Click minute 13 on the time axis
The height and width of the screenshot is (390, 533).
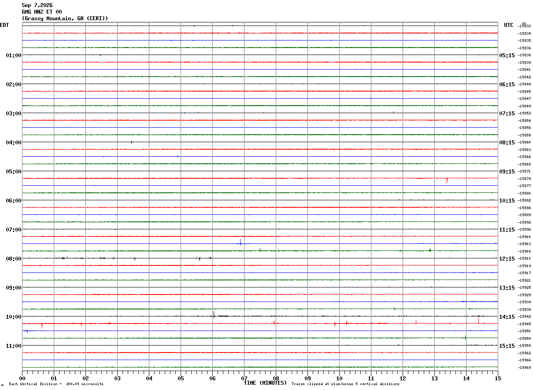[x=434, y=378]
